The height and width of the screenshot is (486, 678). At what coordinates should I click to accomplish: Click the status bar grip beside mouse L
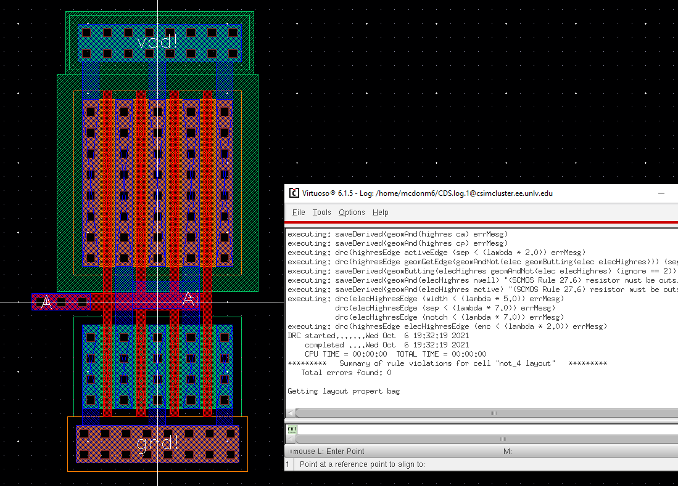[288, 452]
